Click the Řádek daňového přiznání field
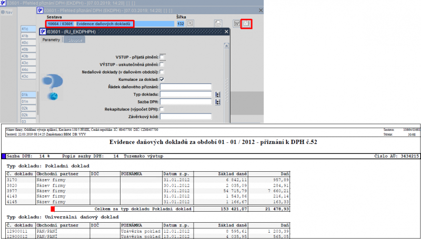This screenshot has width=421, height=239. [186, 87]
